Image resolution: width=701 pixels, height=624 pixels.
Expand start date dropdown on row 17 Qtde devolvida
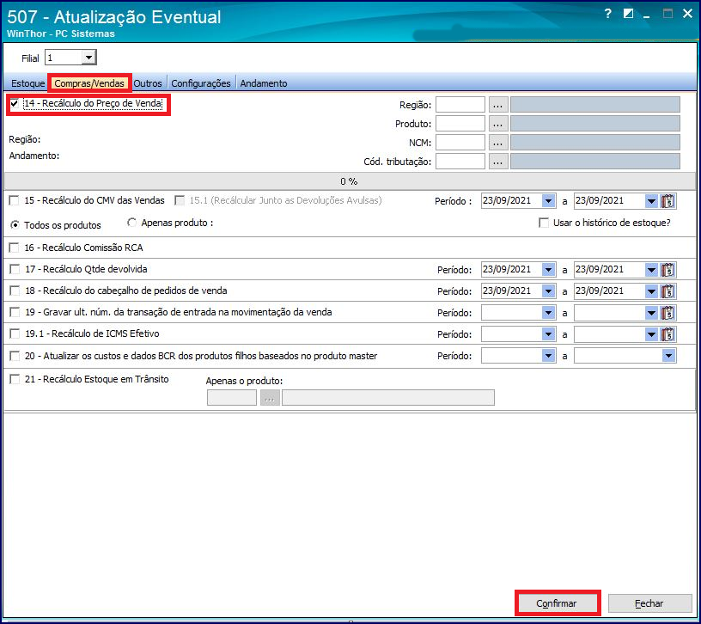click(x=549, y=270)
